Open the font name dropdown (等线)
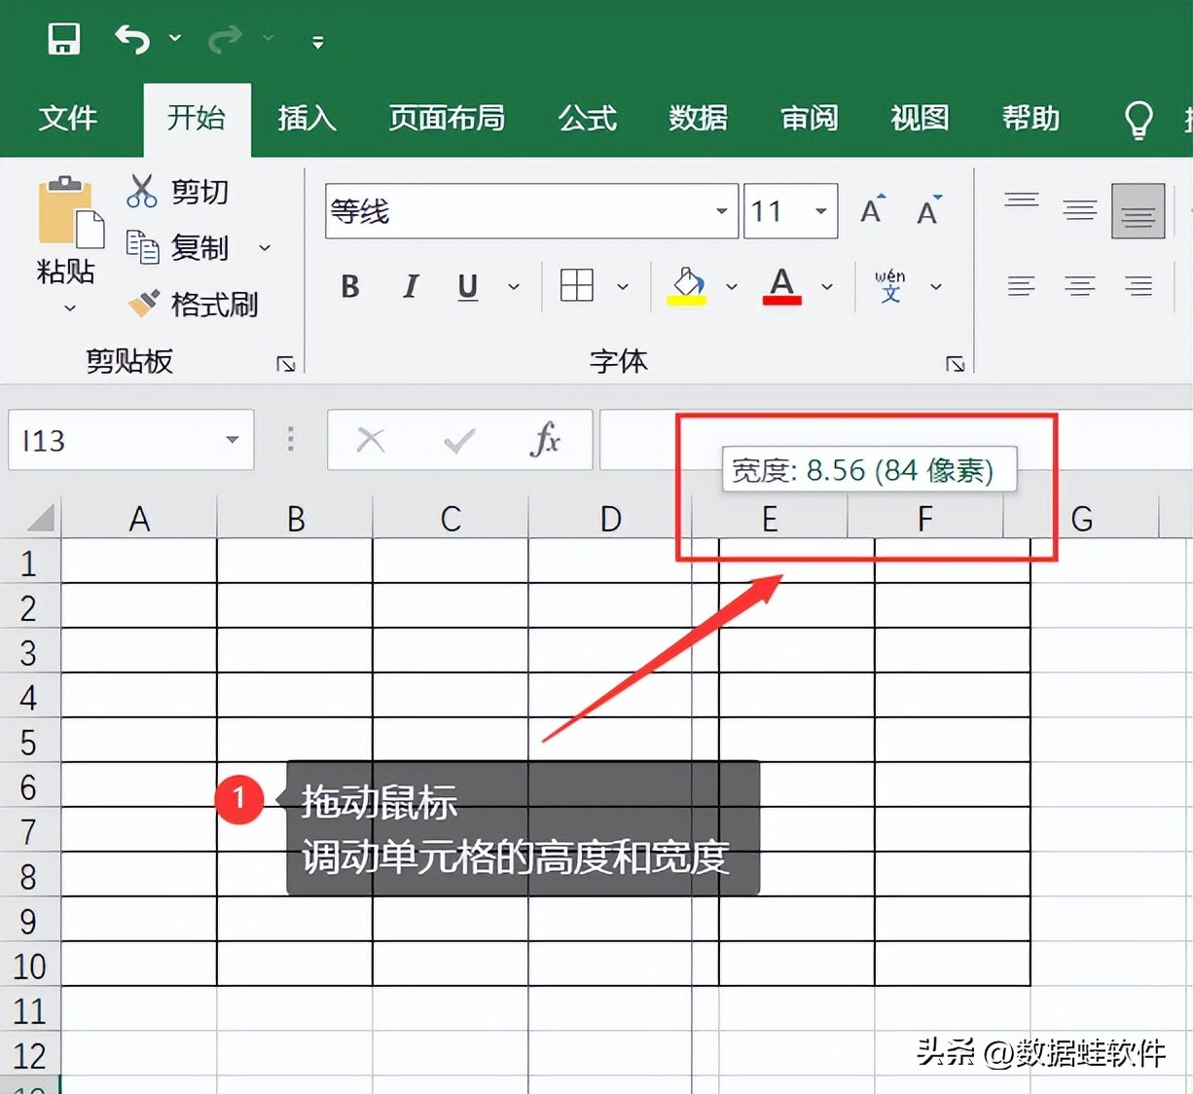The height and width of the screenshot is (1094, 1193). [721, 211]
